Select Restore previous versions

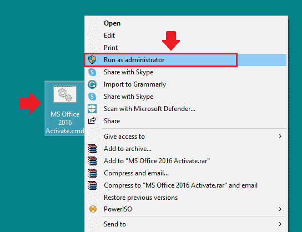[185, 198]
